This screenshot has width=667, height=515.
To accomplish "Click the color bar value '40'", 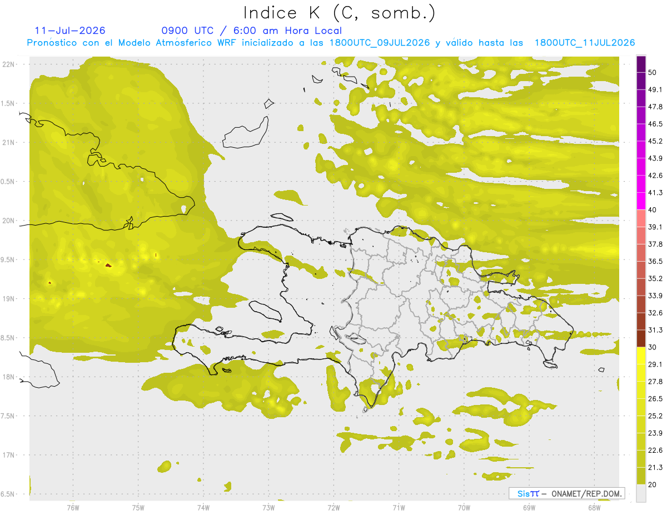I will 653,210.
